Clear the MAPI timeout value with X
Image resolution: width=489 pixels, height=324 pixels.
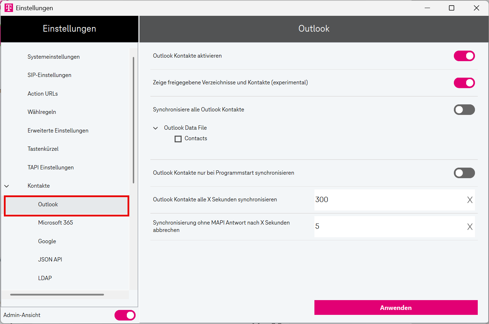tap(470, 227)
